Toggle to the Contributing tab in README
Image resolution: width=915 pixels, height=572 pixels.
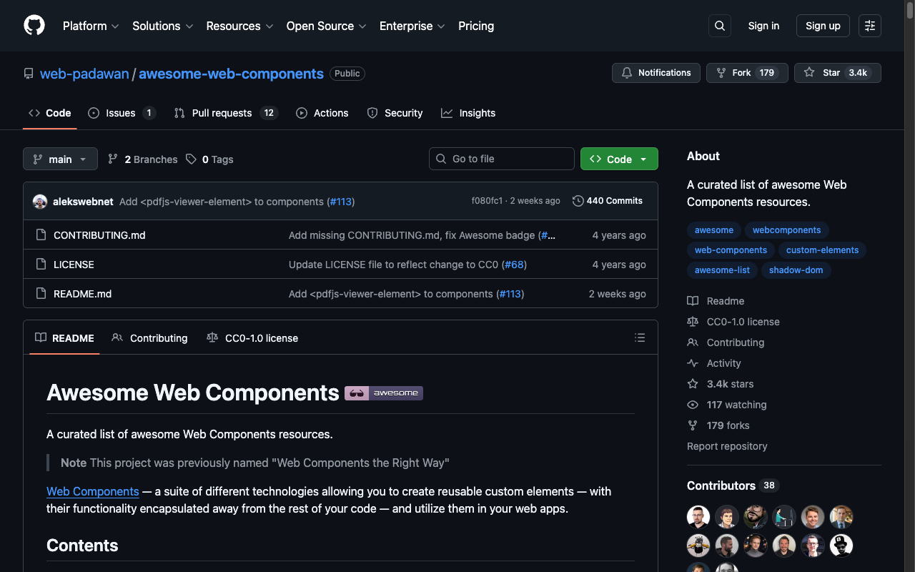149,337
